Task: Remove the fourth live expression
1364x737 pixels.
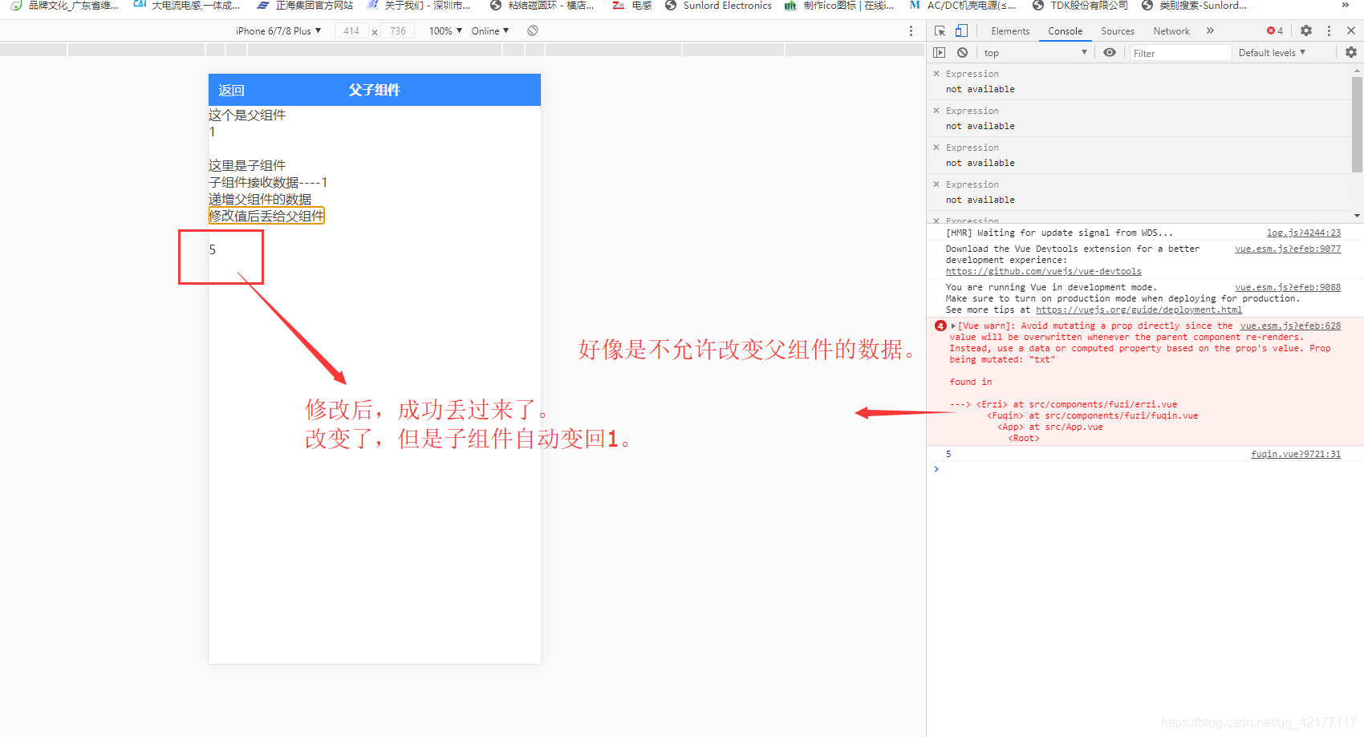Action: (x=936, y=184)
